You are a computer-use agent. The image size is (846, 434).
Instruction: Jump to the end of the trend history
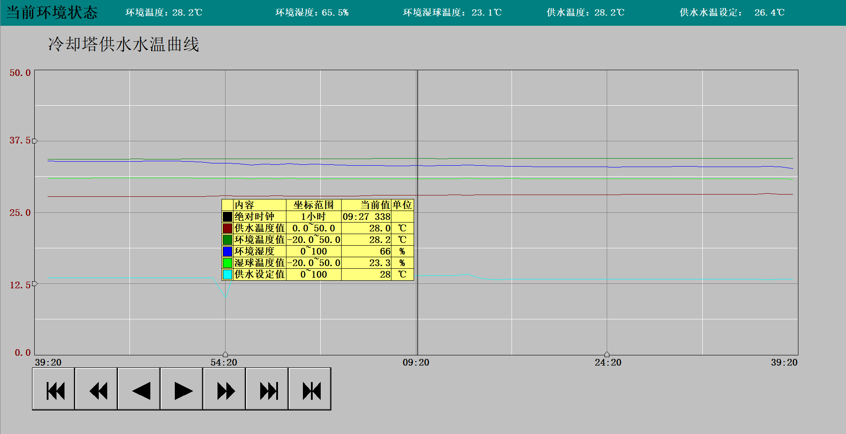(x=267, y=390)
